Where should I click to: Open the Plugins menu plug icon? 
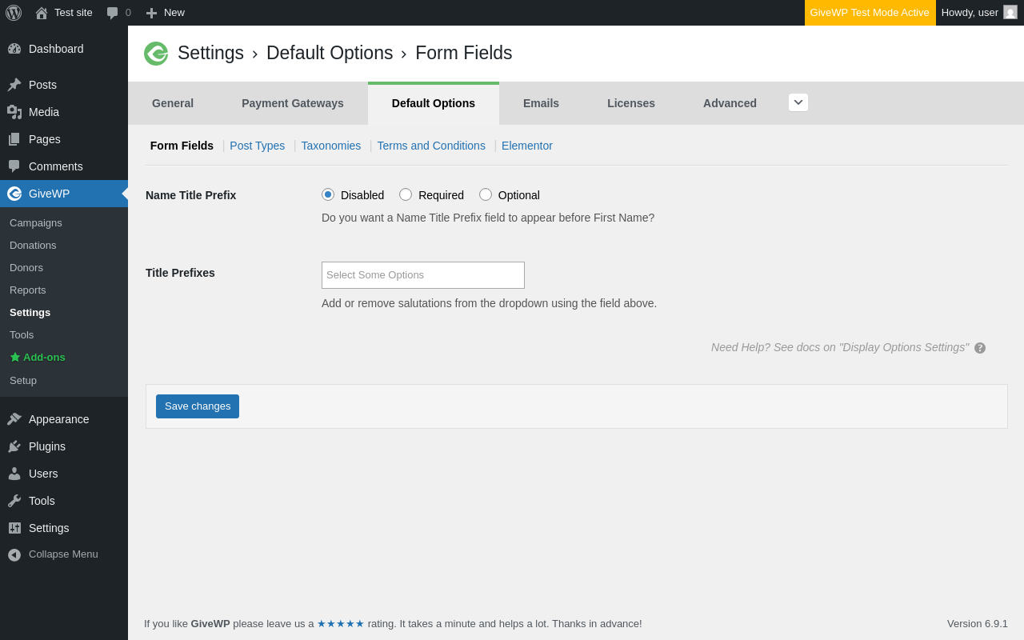click(14, 446)
